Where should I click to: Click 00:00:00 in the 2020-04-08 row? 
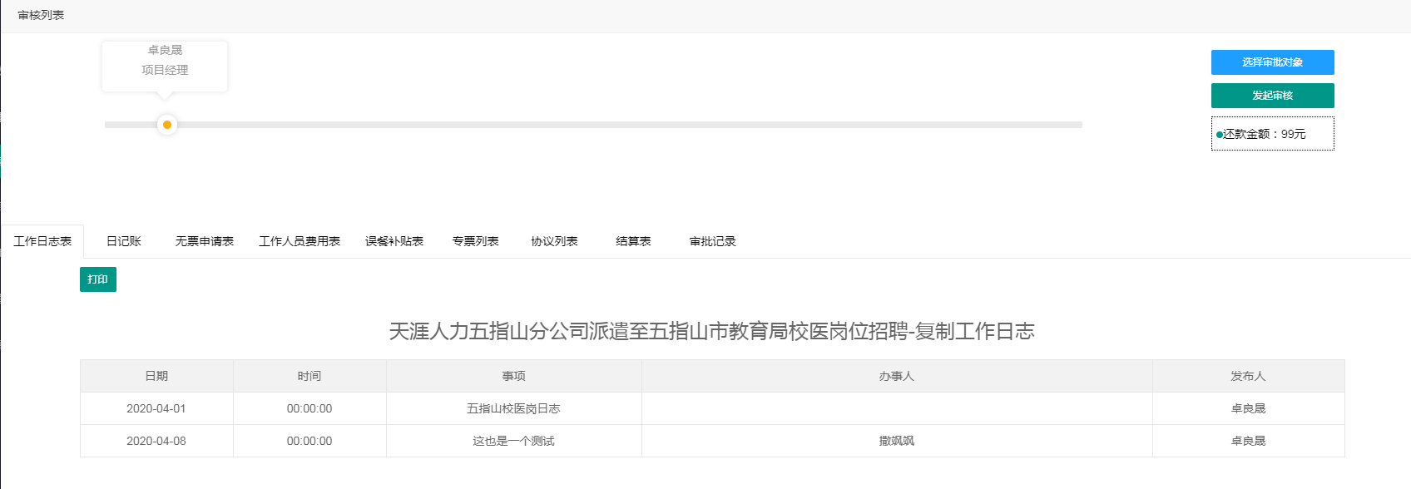(x=309, y=441)
